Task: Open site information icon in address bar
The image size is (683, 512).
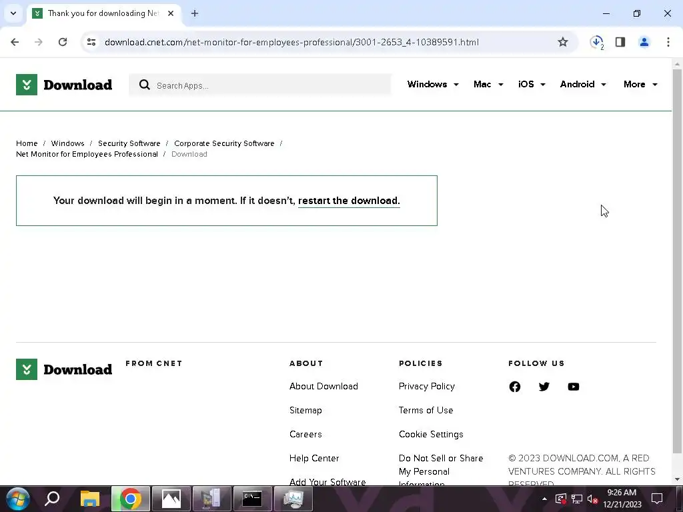Action: point(91,42)
